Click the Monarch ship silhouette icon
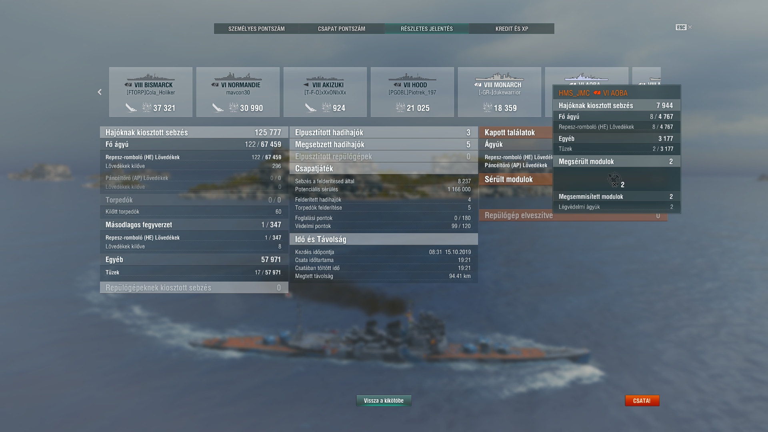Screen dimensions: 768x432 (x=500, y=77)
